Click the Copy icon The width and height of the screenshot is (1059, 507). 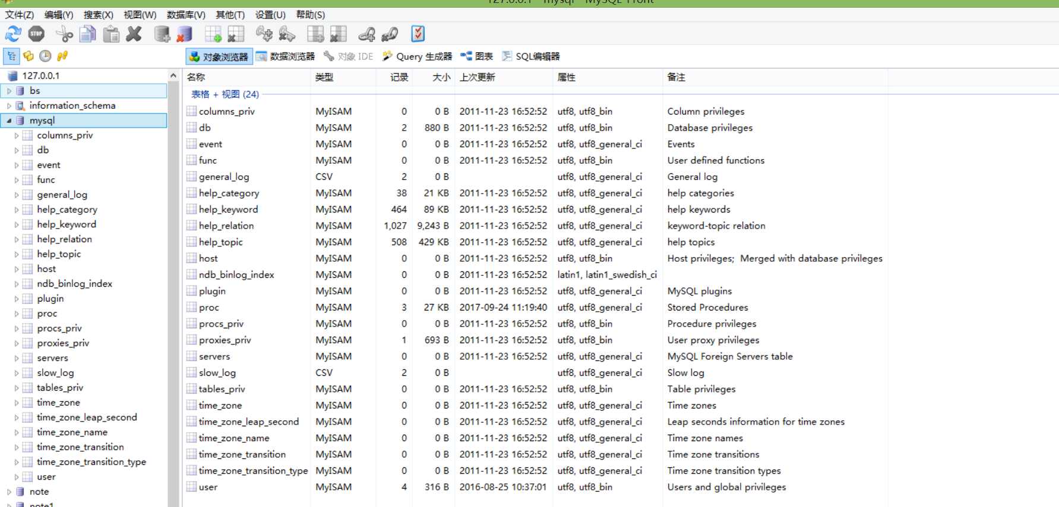click(88, 34)
